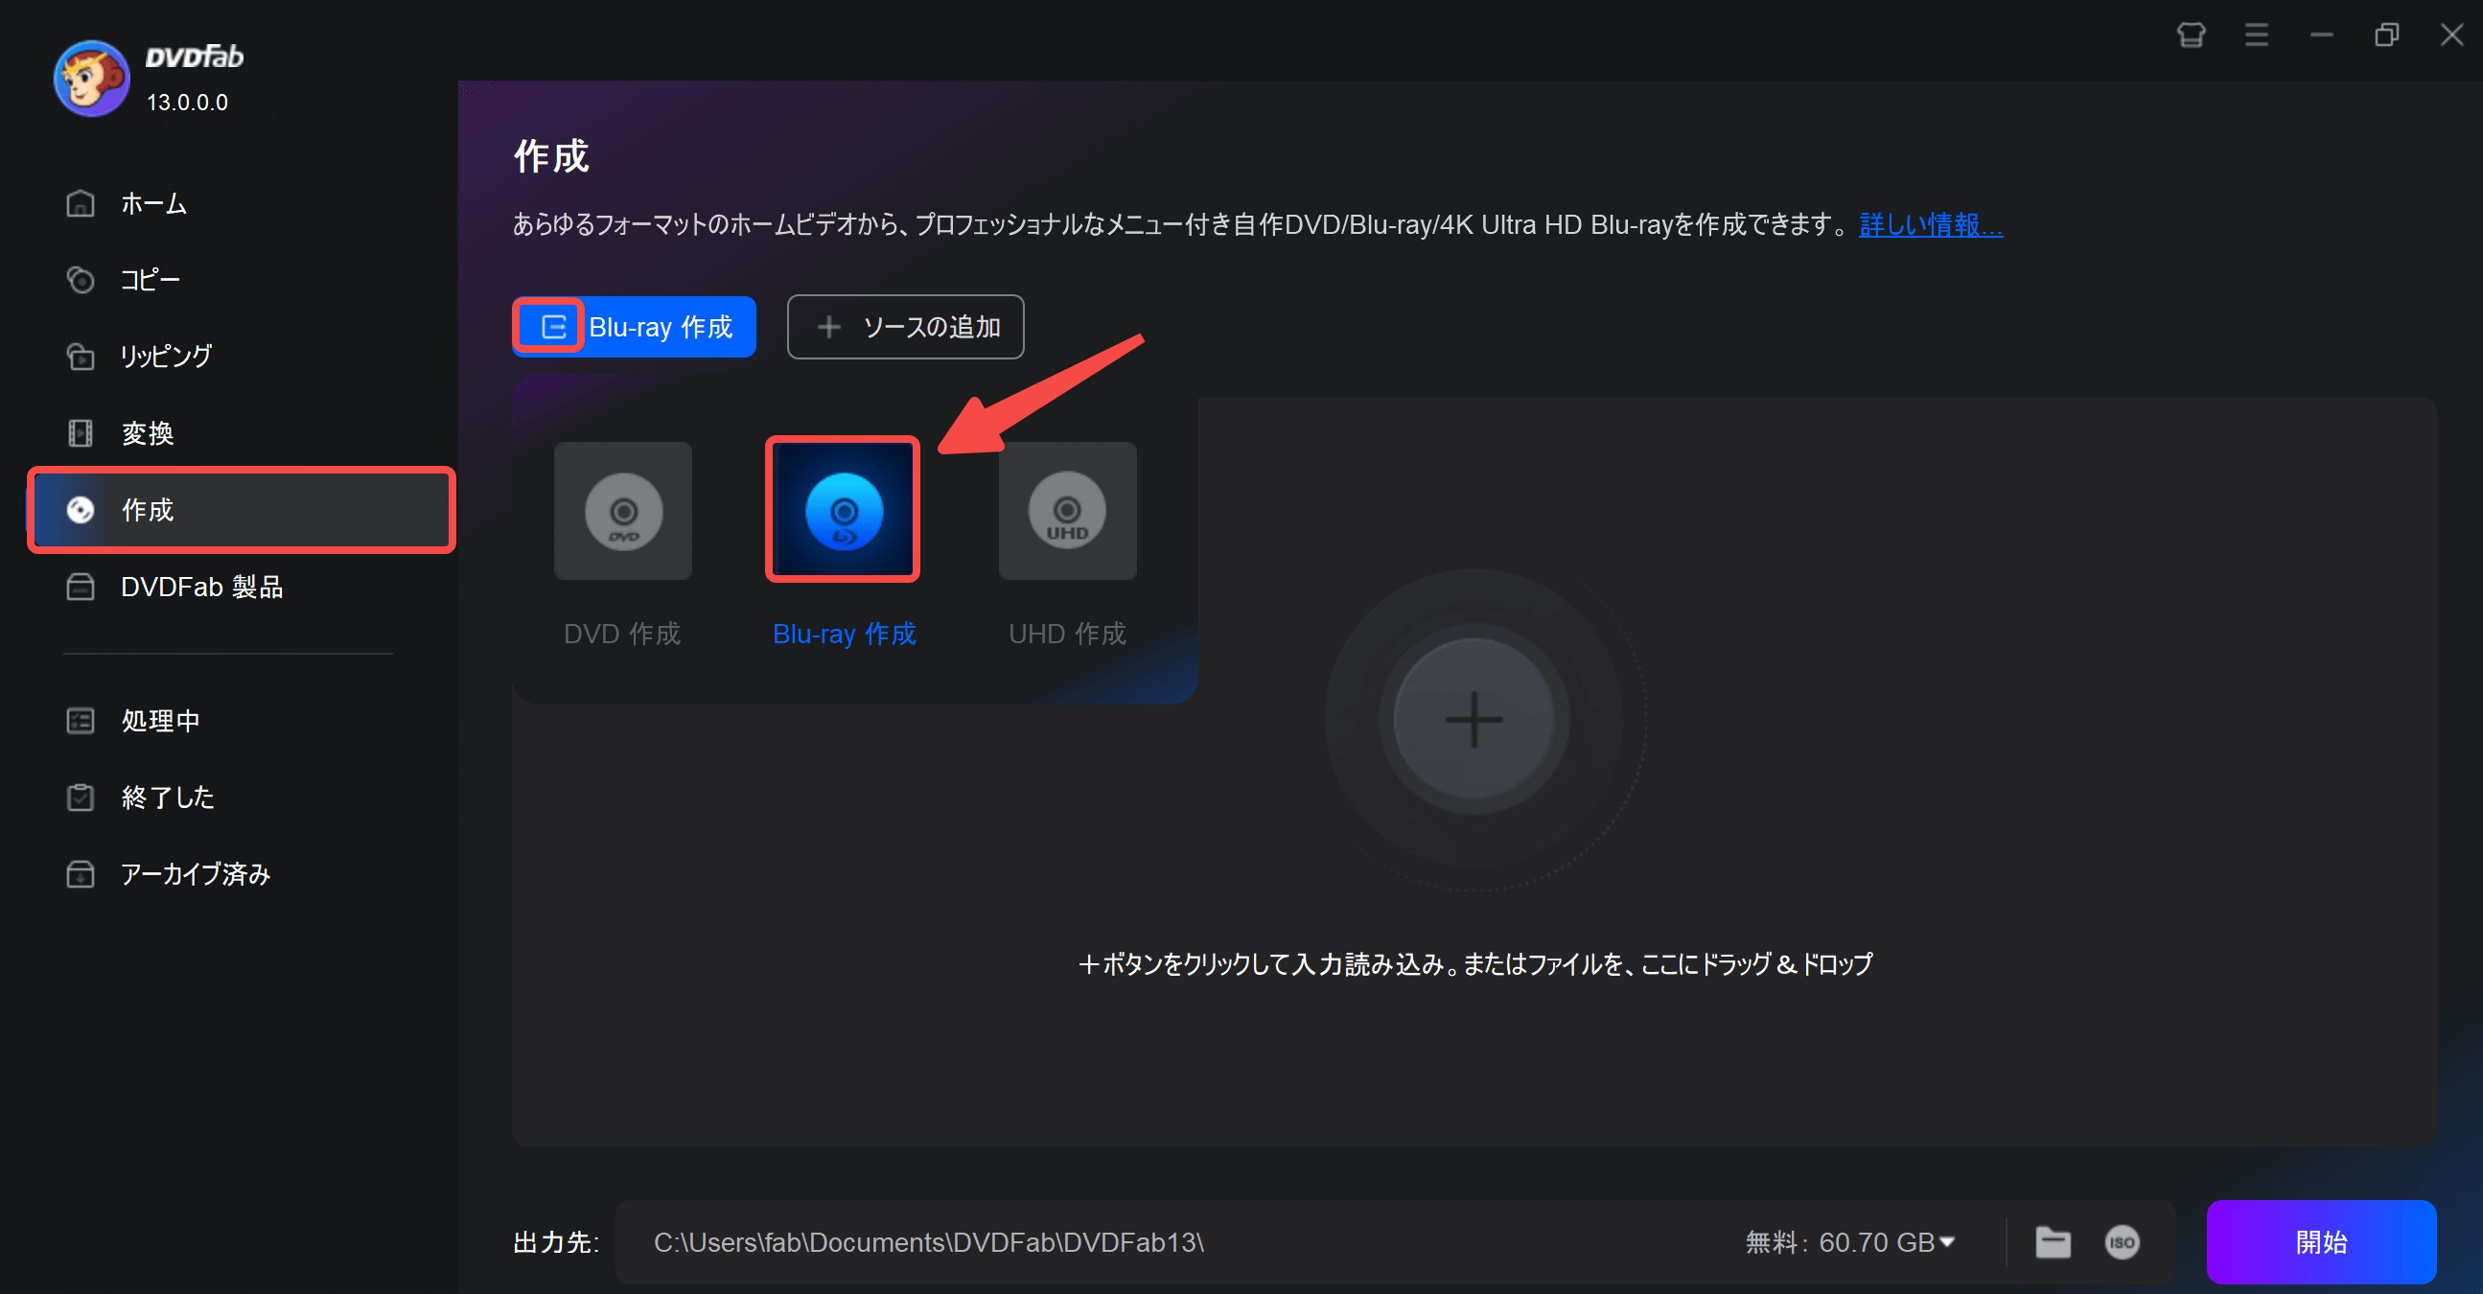Click the 作成 disc icon in sidebar
This screenshot has width=2483, height=1294.
click(x=80, y=510)
